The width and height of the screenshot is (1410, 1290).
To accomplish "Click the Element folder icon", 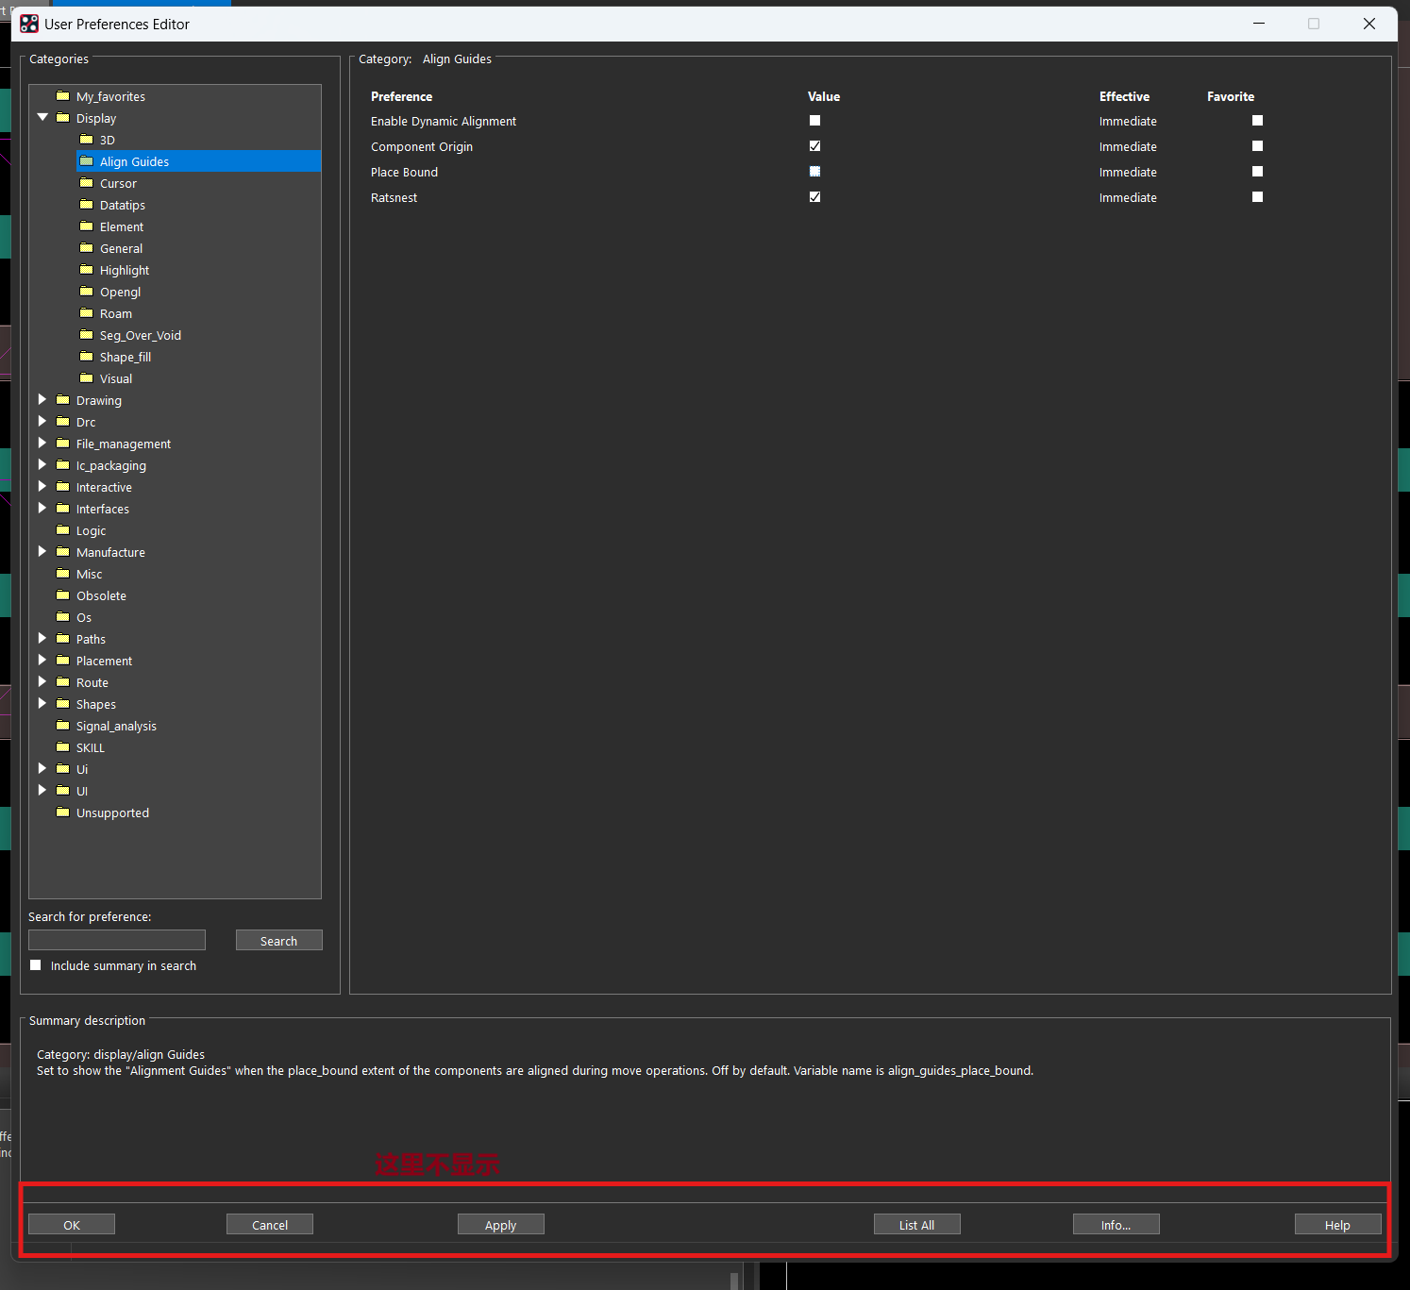I will (x=87, y=226).
